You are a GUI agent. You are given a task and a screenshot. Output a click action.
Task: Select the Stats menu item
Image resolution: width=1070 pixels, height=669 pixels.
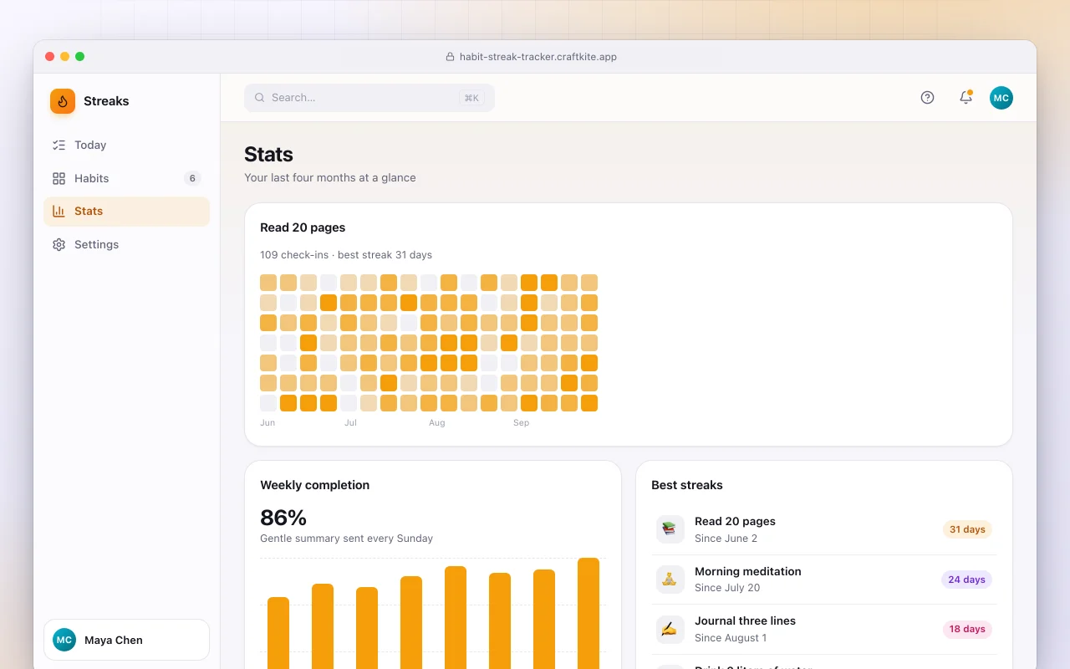[x=126, y=212]
